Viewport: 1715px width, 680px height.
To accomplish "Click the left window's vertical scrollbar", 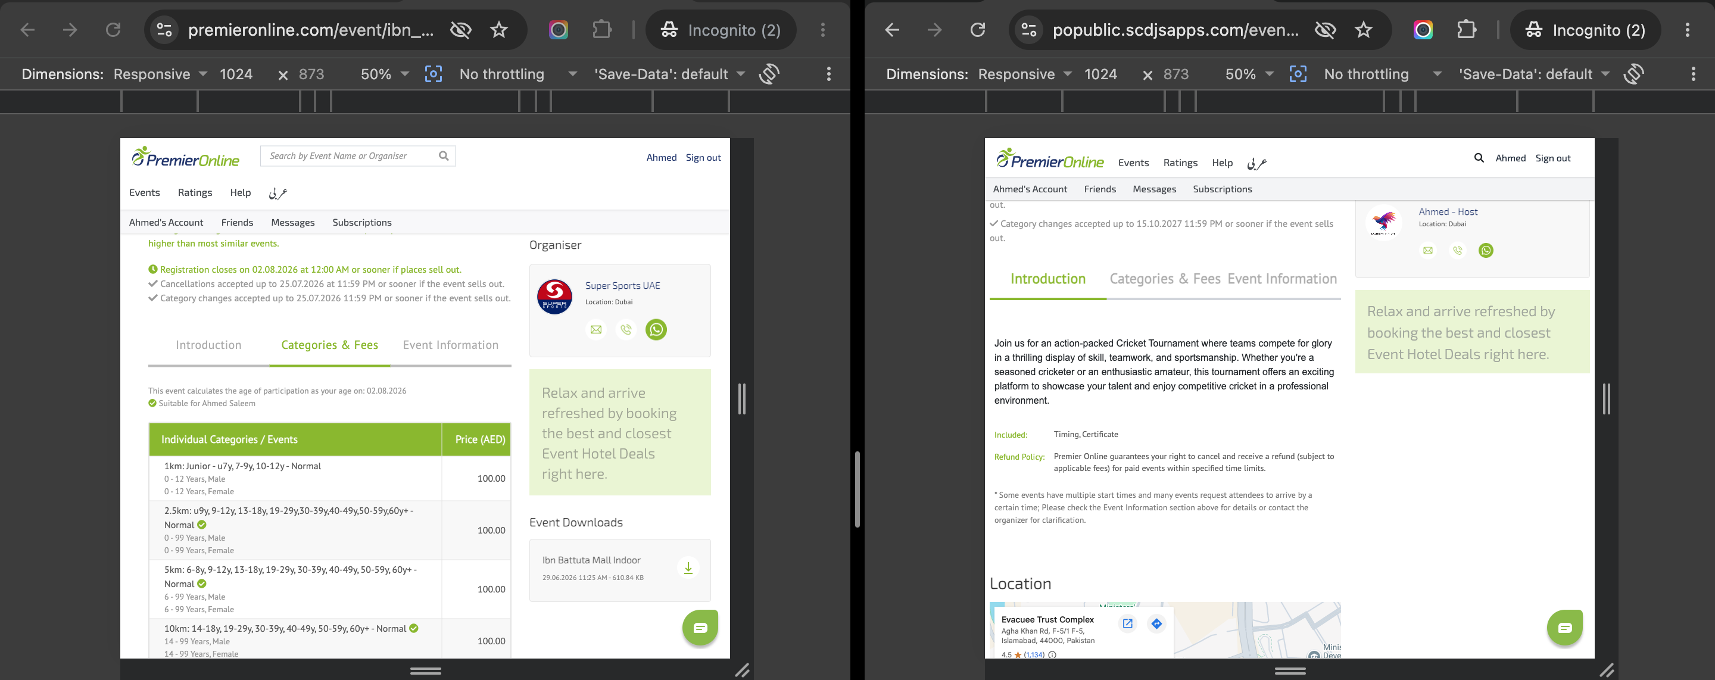I will click(x=858, y=489).
